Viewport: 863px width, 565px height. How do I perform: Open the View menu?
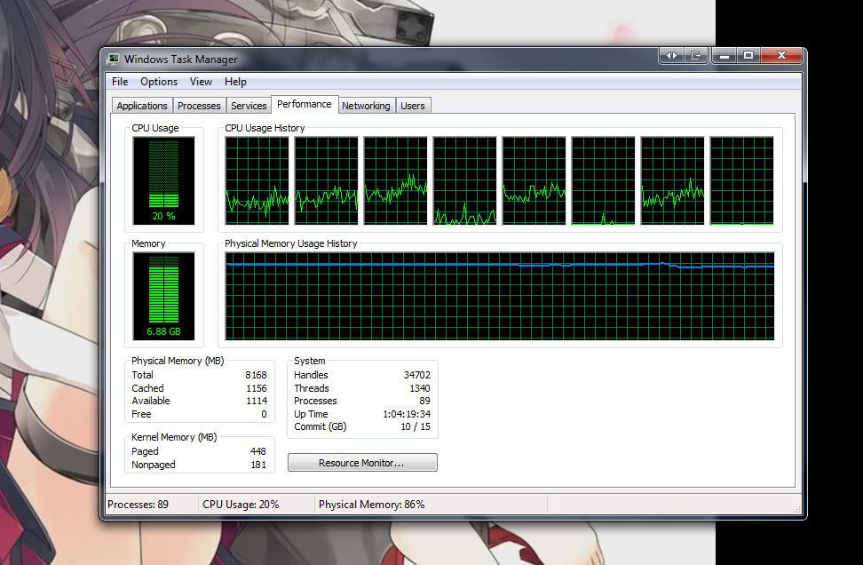pos(201,82)
